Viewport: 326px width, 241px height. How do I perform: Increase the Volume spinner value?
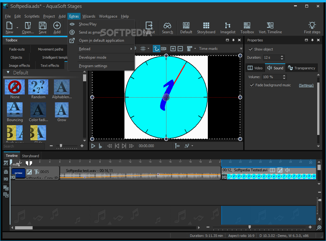[284, 76]
